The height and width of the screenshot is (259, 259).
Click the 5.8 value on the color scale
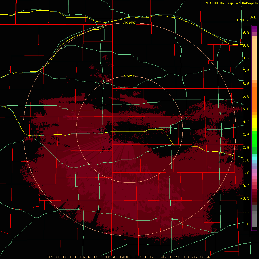click(x=246, y=96)
